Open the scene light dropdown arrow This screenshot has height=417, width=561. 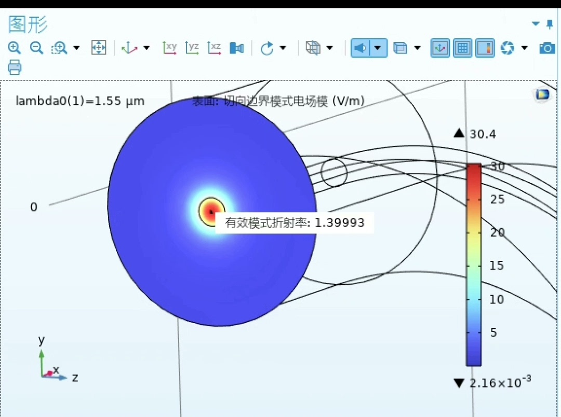pos(378,48)
